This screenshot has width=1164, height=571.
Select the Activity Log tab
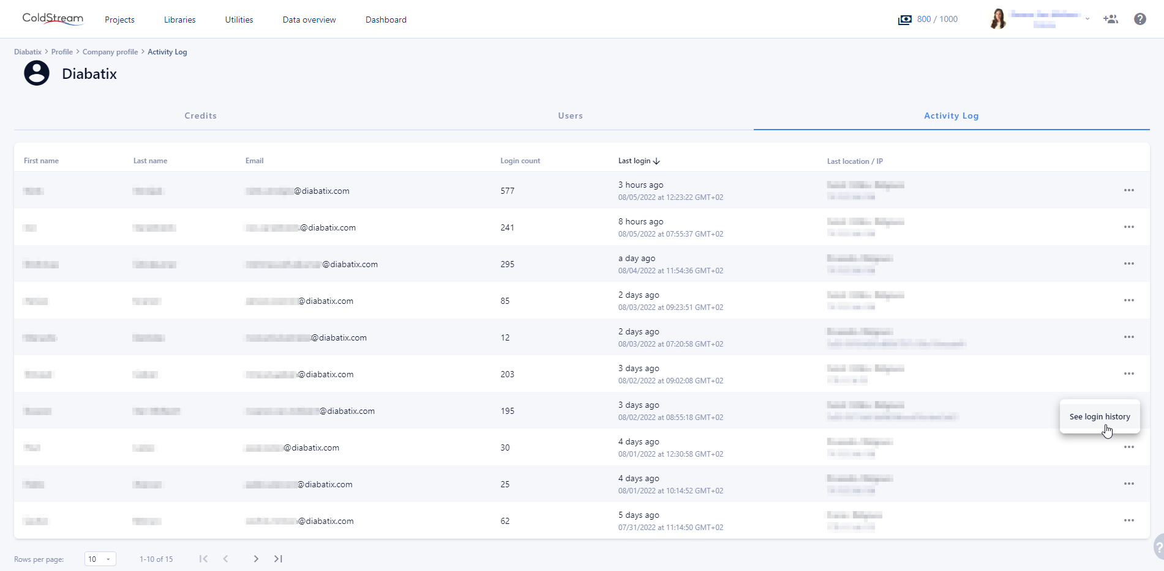952,116
